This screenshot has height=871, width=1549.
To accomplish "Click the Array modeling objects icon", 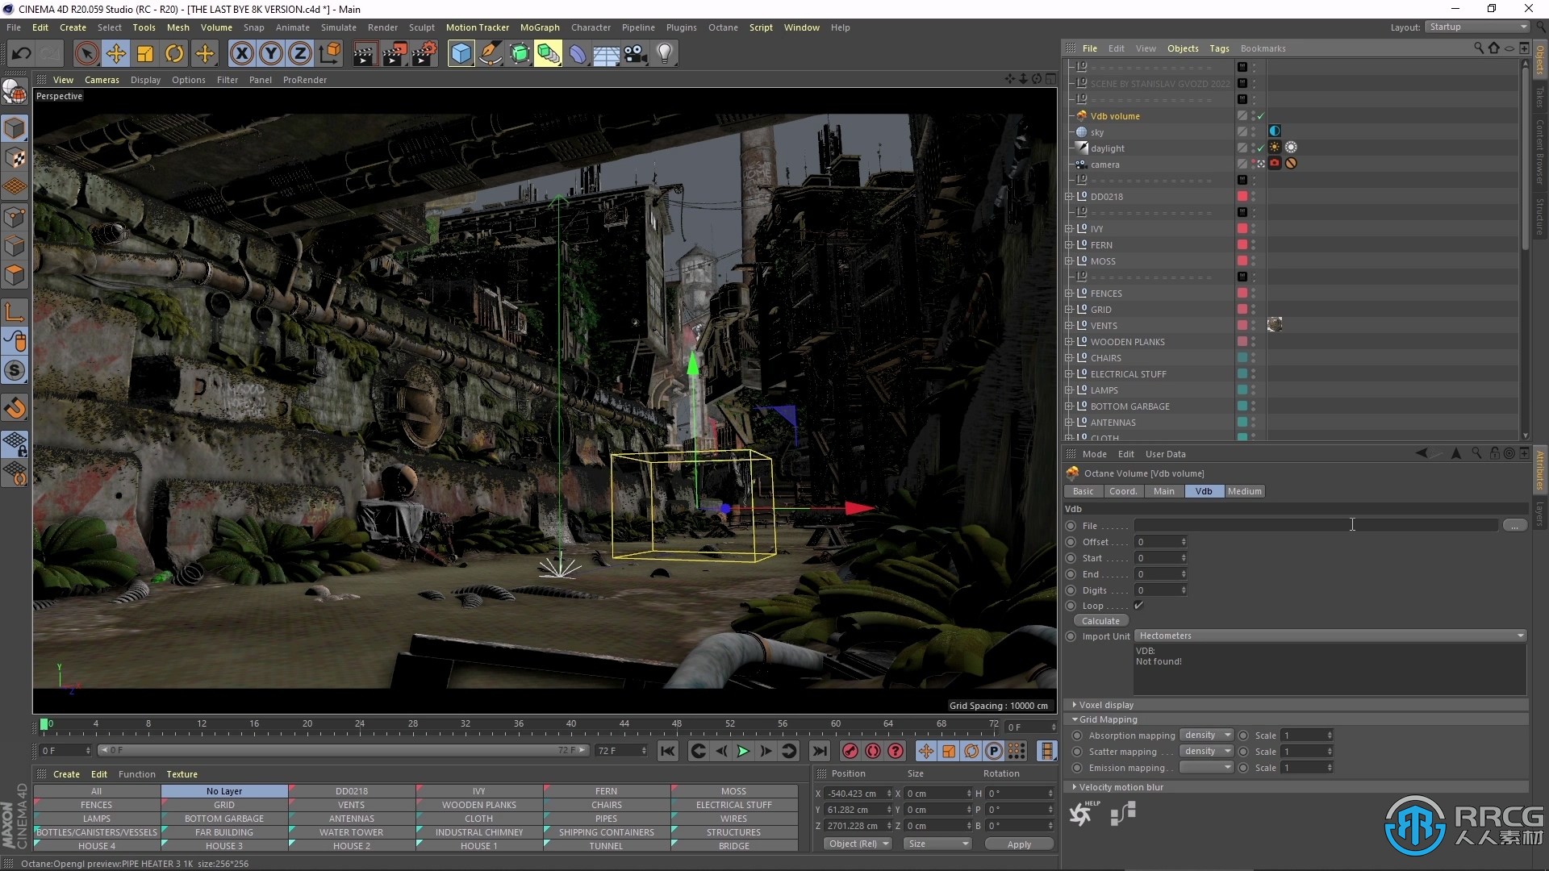I will point(548,54).
